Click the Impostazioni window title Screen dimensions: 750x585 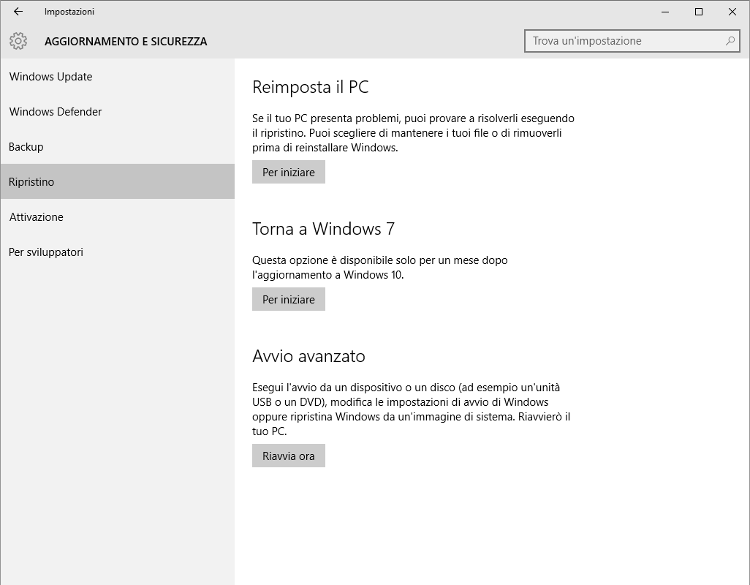(x=69, y=12)
